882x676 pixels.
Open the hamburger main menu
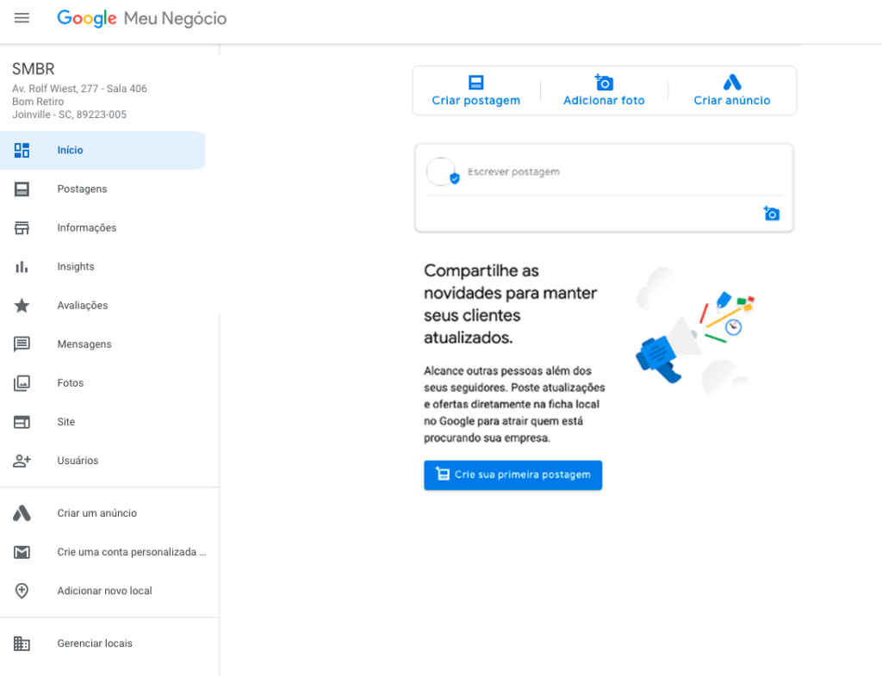click(22, 18)
